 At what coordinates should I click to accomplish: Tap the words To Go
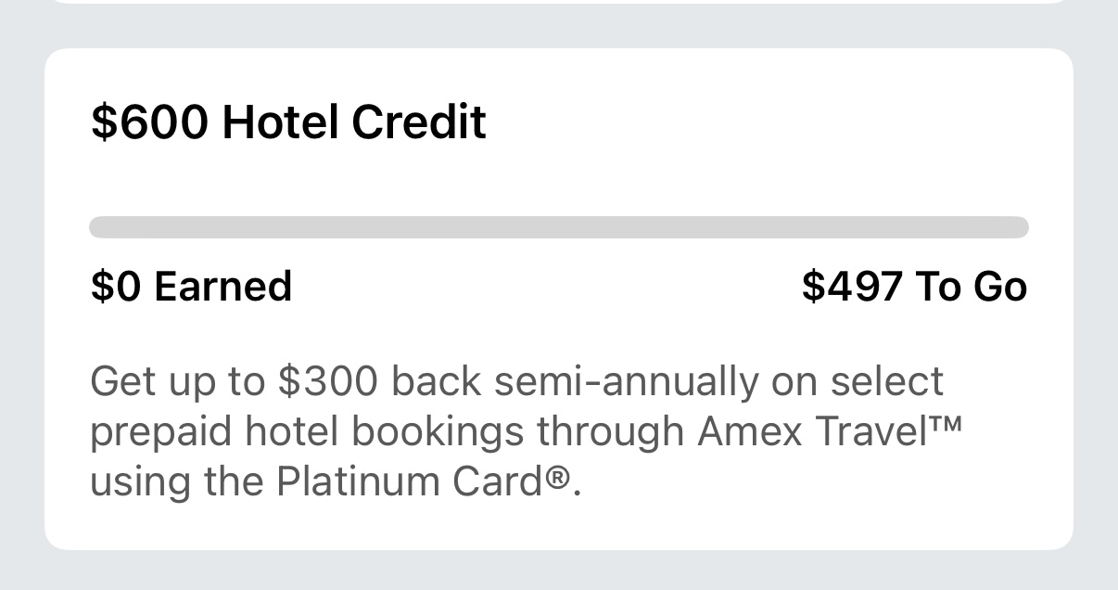pos(972,286)
